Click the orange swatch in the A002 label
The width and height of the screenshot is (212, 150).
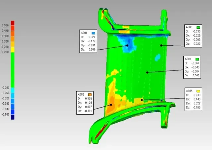pos(90,95)
